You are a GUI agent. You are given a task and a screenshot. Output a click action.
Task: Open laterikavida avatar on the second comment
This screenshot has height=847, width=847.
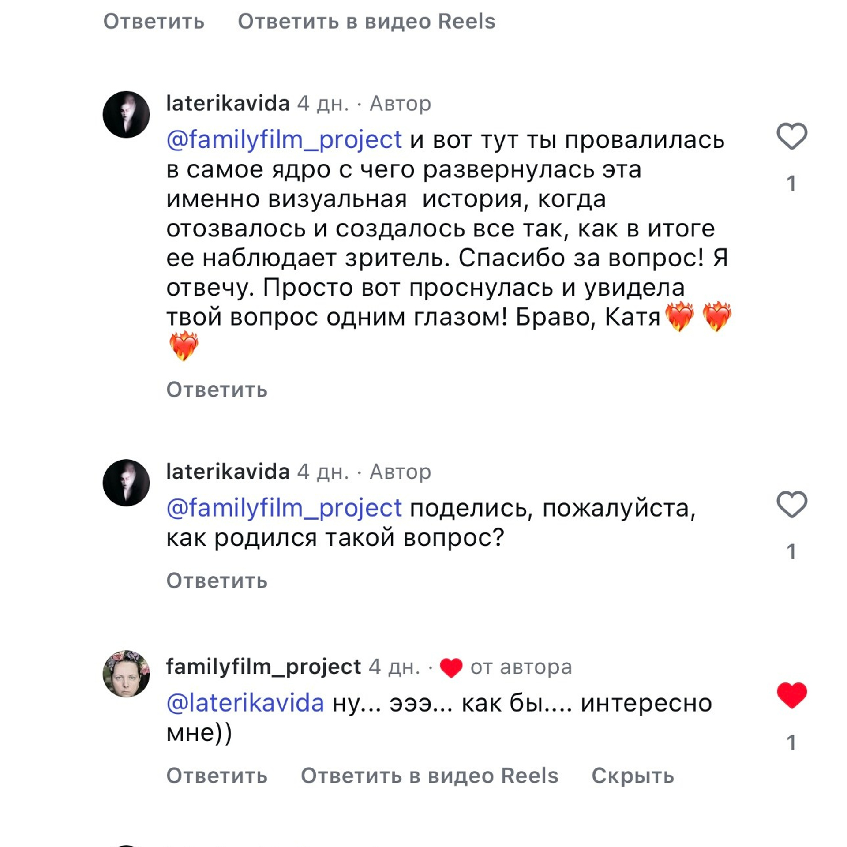[126, 483]
